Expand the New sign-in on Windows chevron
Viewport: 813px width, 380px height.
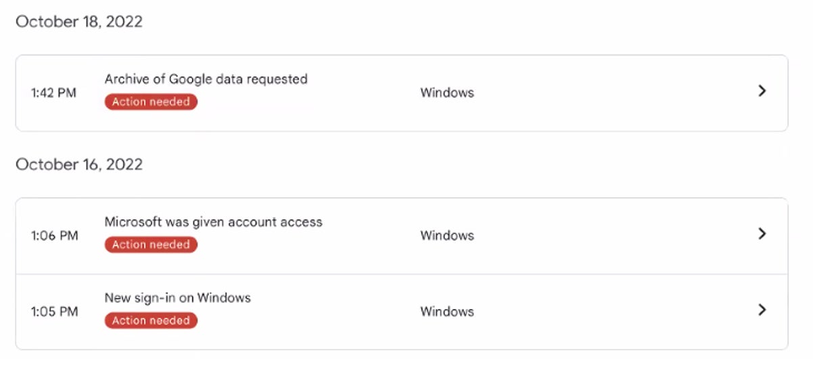tap(762, 310)
